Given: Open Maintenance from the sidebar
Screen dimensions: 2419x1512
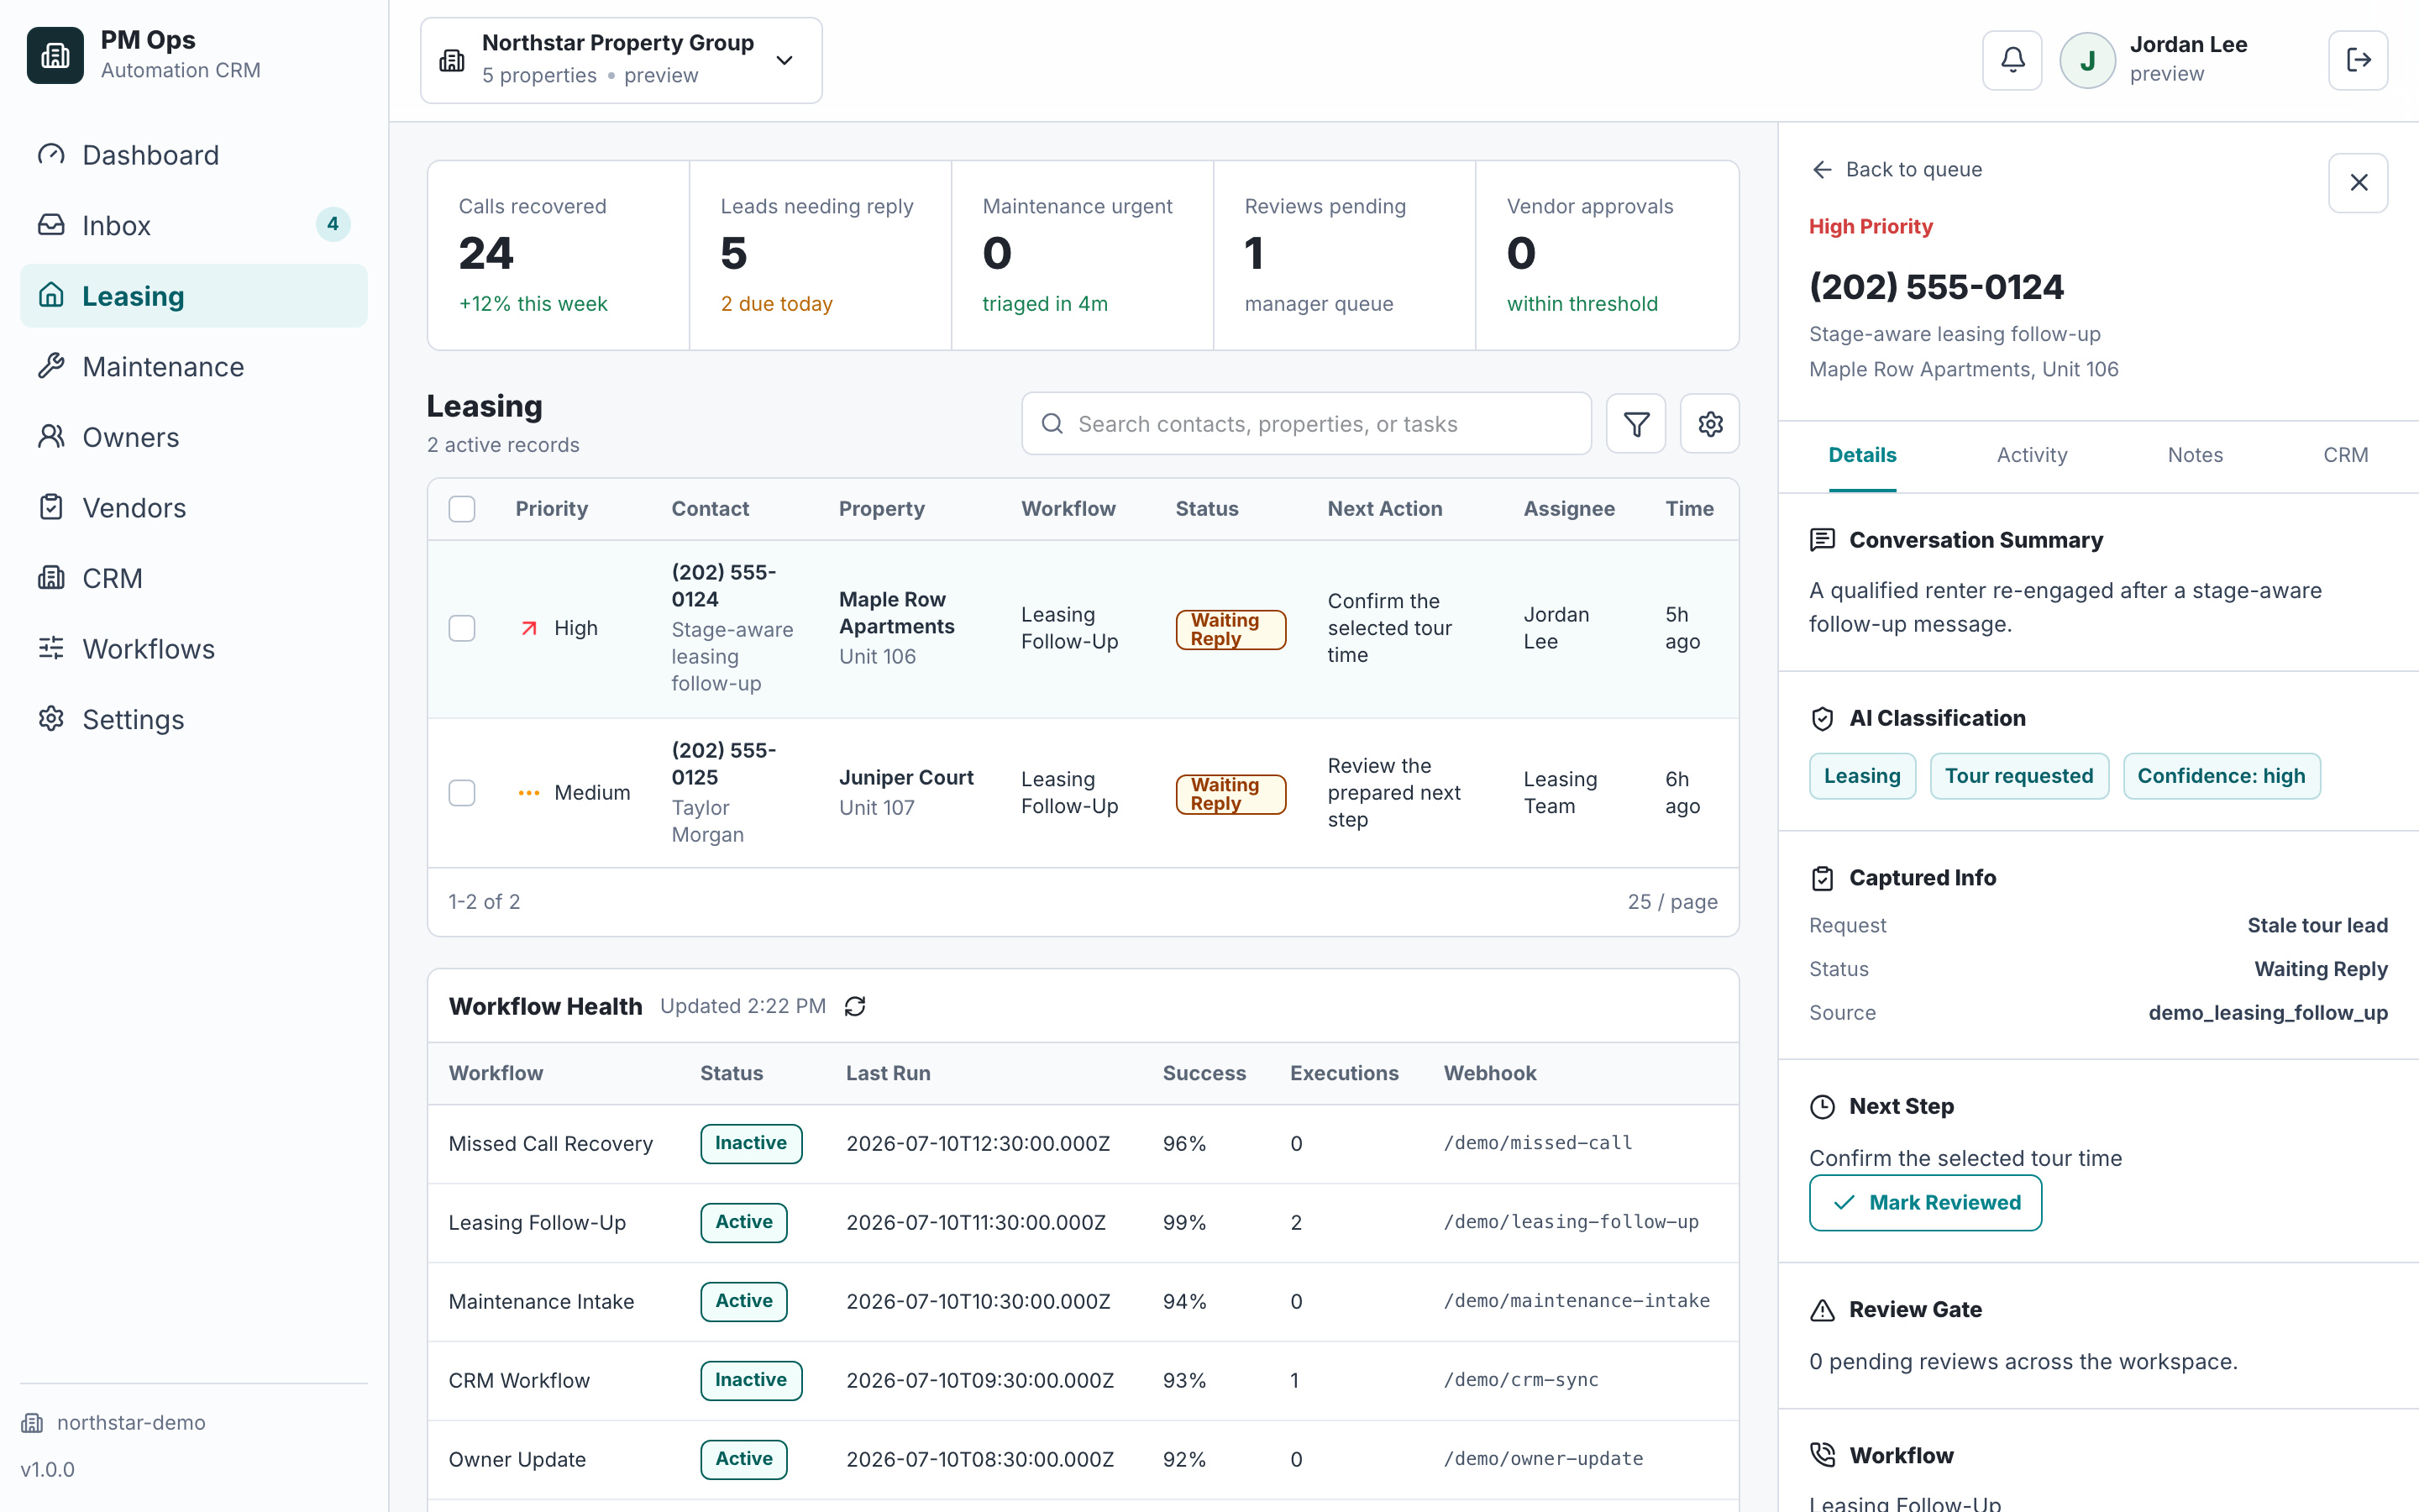Looking at the screenshot, I should coord(194,366).
